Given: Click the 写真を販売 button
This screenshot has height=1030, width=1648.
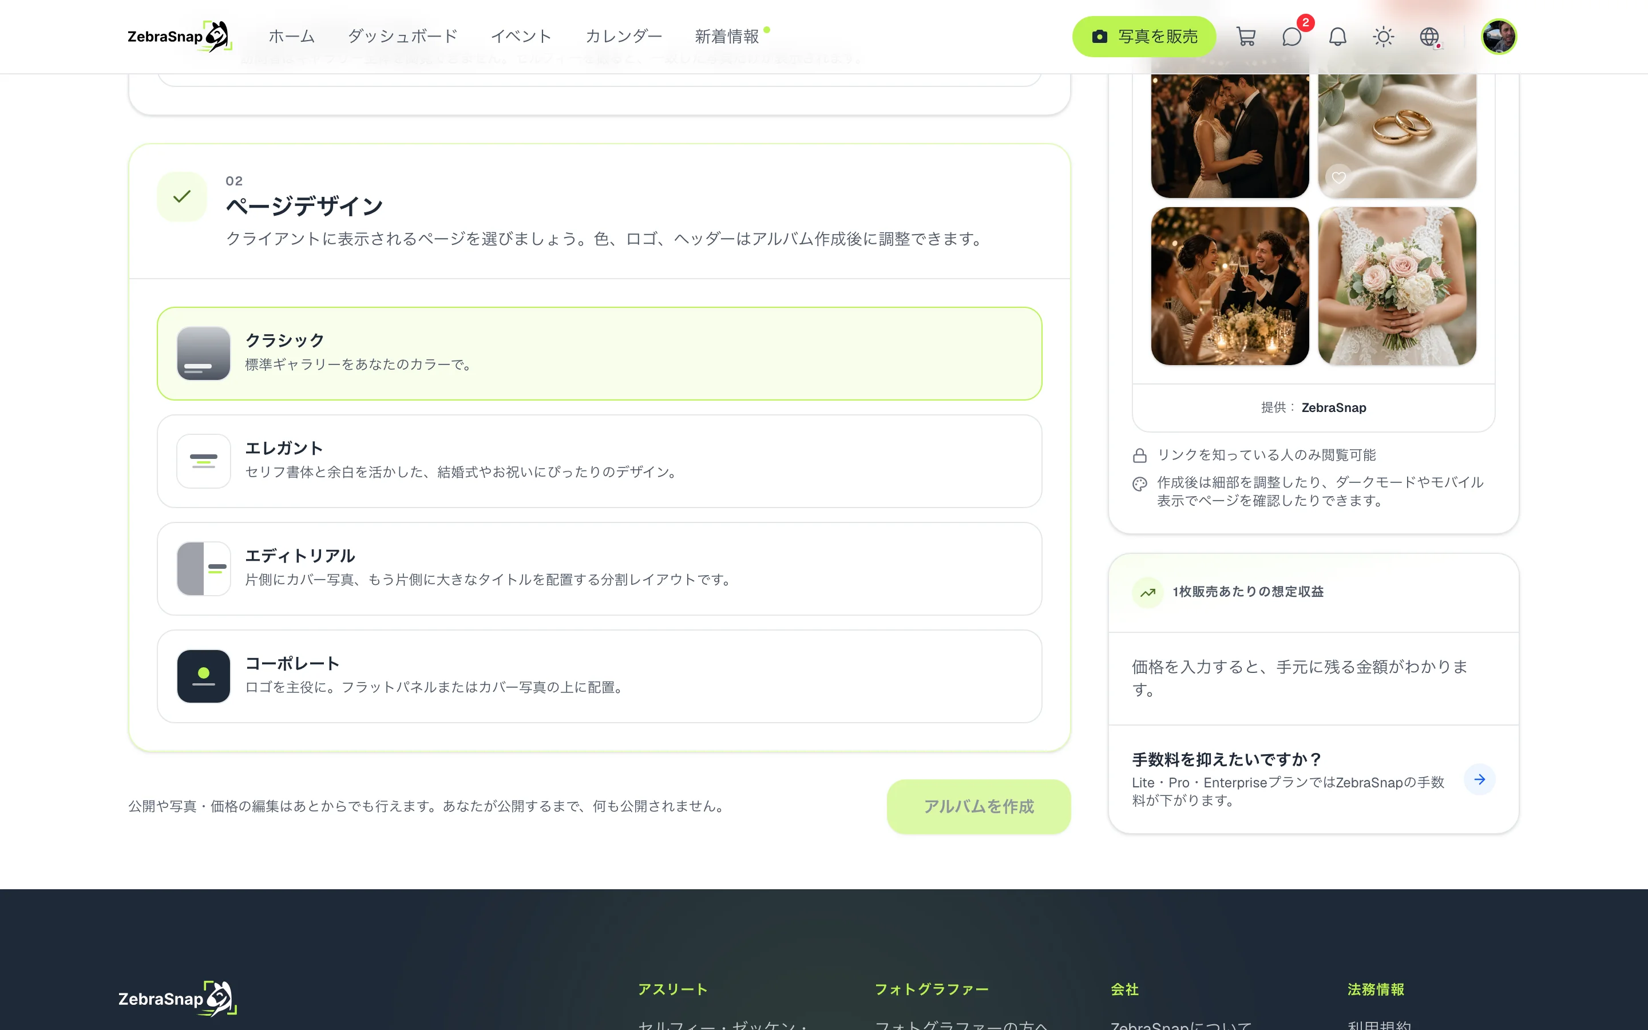Looking at the screenshot, I should pos(1144,37).
